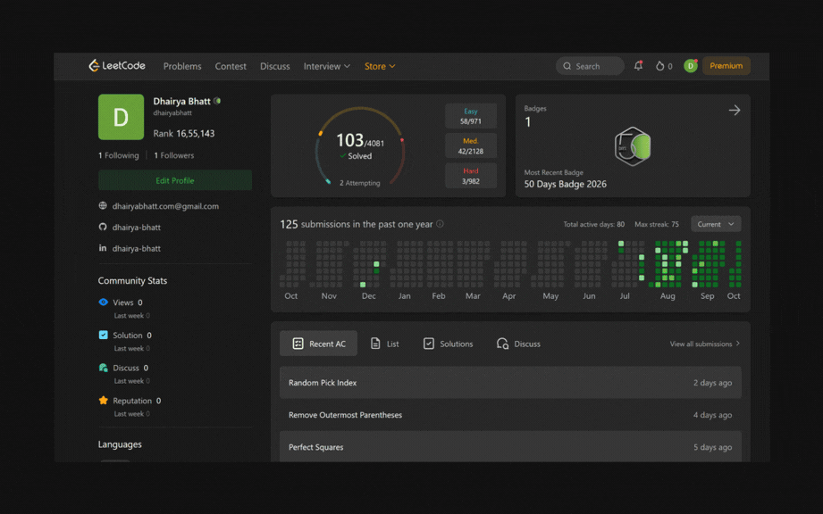823x514 pixels.
Task: Open the Perfect Squares submission
Action: click(510, 446)
